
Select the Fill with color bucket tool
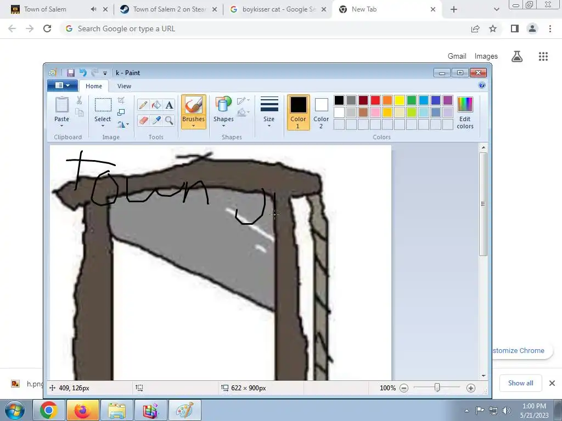(x=156, y=105)
